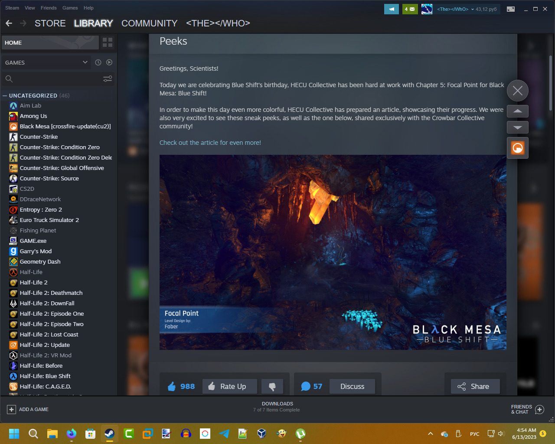Show hidden system tray icons chevron
Image resolution: width=555 pixels, height=444 pixels.
tap(430, 434)
